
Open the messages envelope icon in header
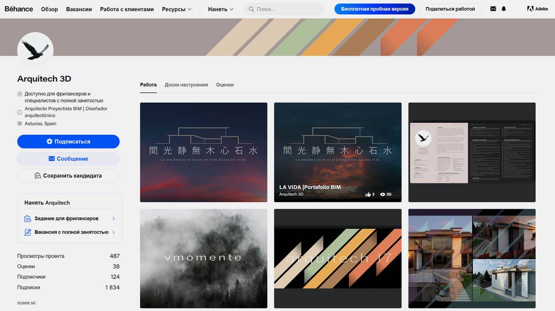[x=493, y=9]
